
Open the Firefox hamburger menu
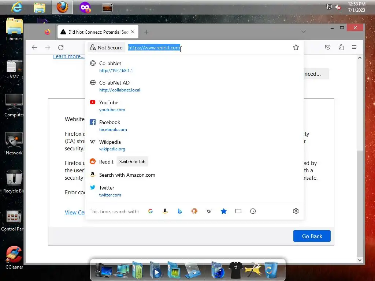354,47
